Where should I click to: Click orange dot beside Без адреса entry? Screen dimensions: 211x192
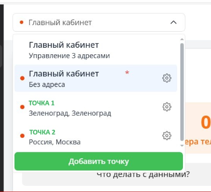point(22,78)
